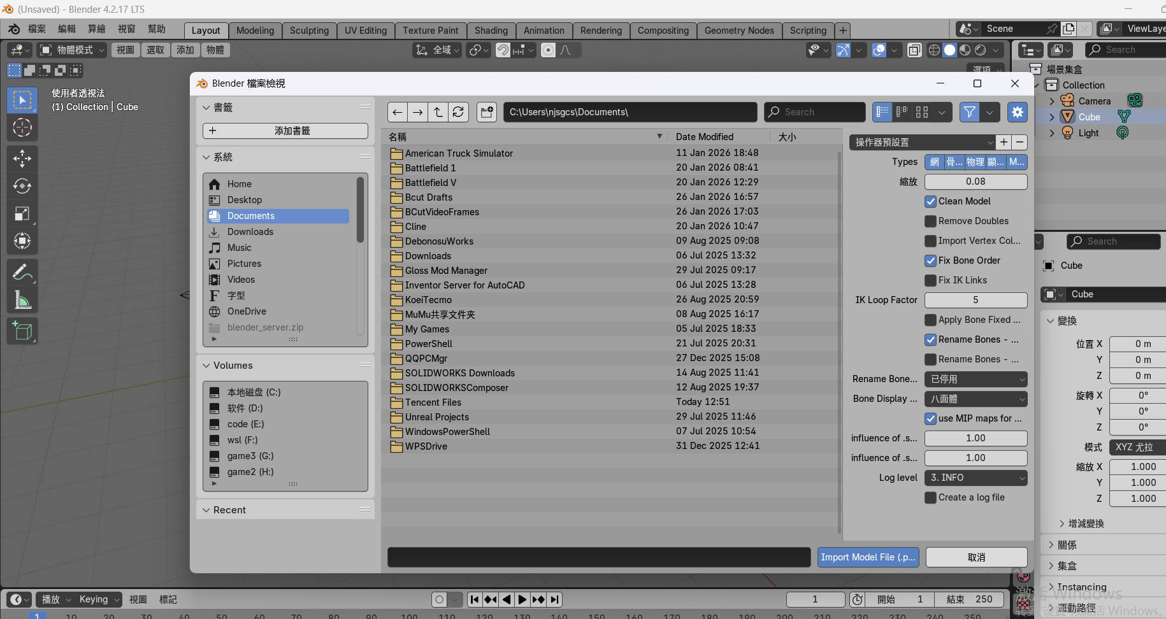1166x619 pixels.
Task: Enable Remove Doubles option
Action: [x=931, y=222]
